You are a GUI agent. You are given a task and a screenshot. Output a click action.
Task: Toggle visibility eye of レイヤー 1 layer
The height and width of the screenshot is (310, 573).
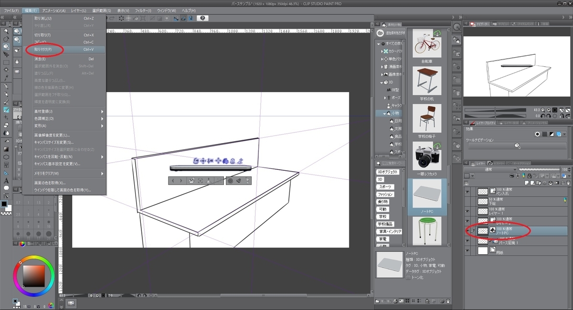click(467, 210)
